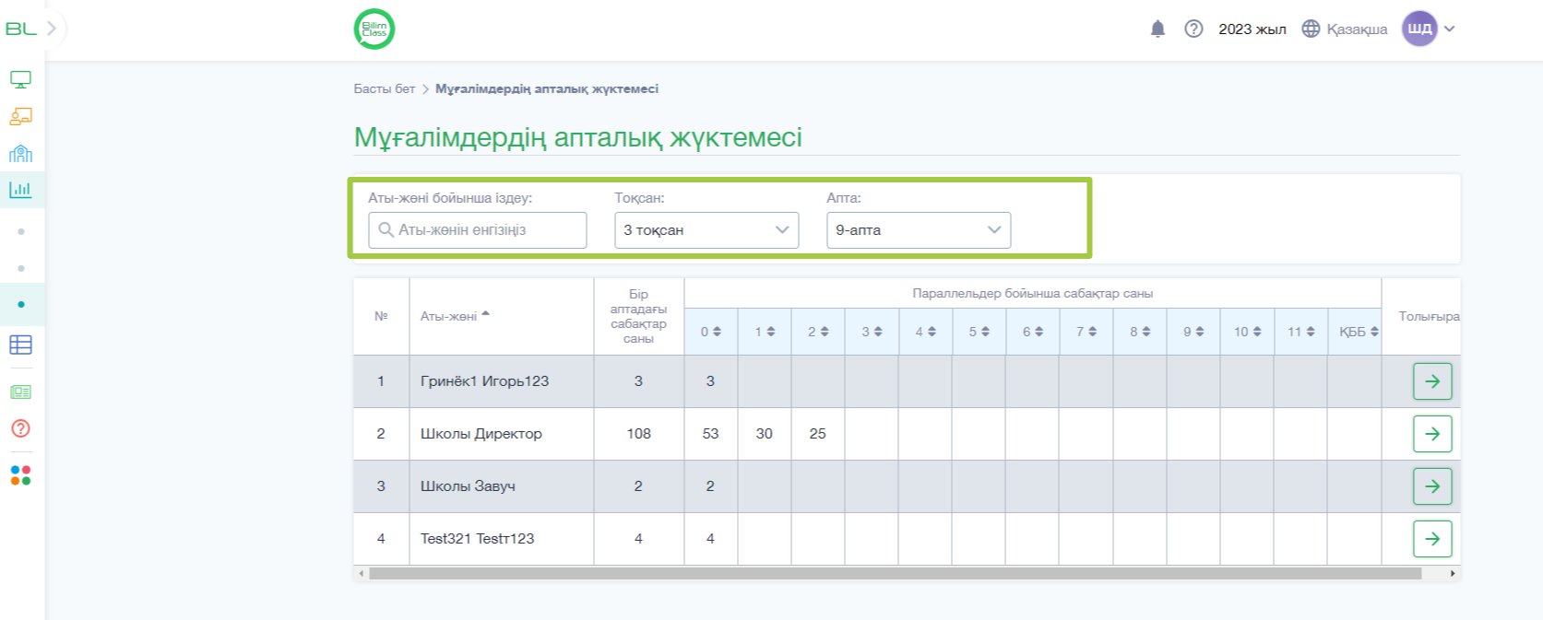The image size is (1543, 620).
Task: Click the name Test321 Testт123
Action: coord(477,539)
